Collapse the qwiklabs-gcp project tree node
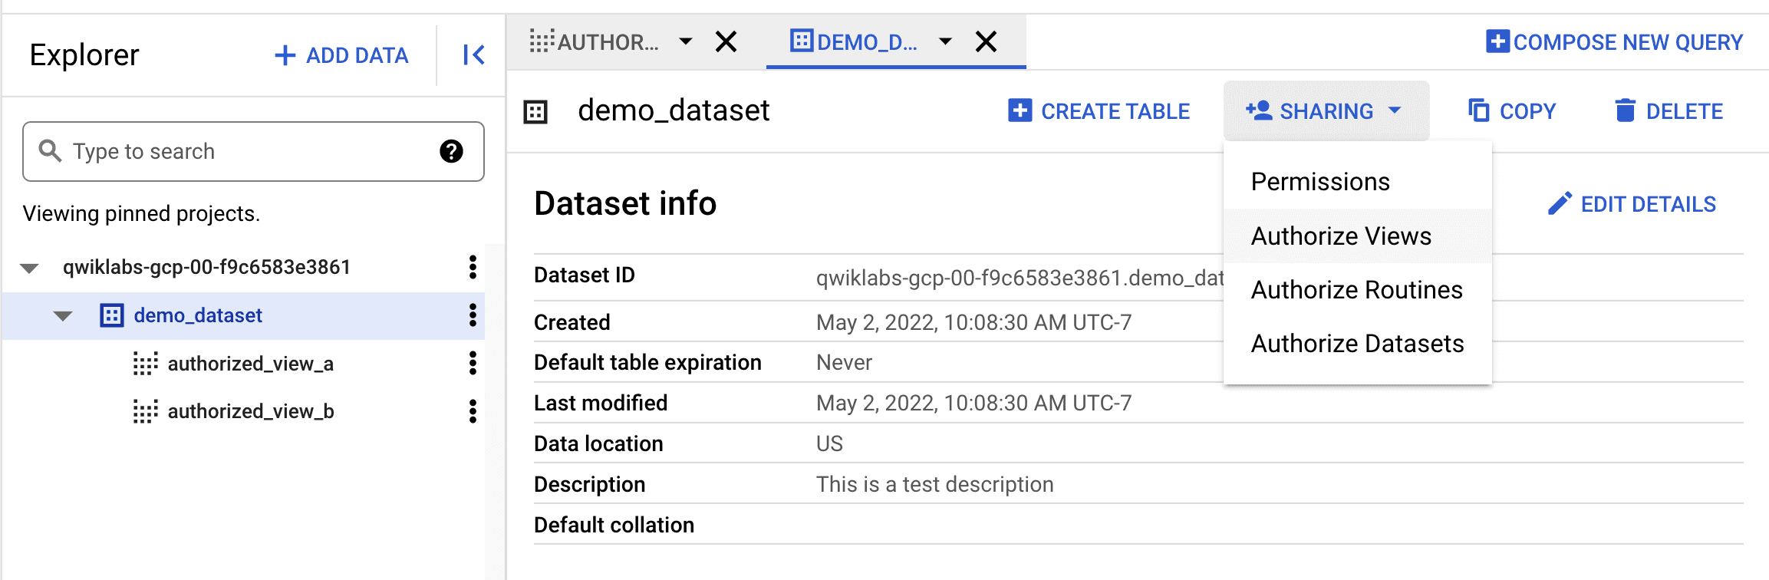Viewport: 1769px width, 580px height. coord(29,268)
